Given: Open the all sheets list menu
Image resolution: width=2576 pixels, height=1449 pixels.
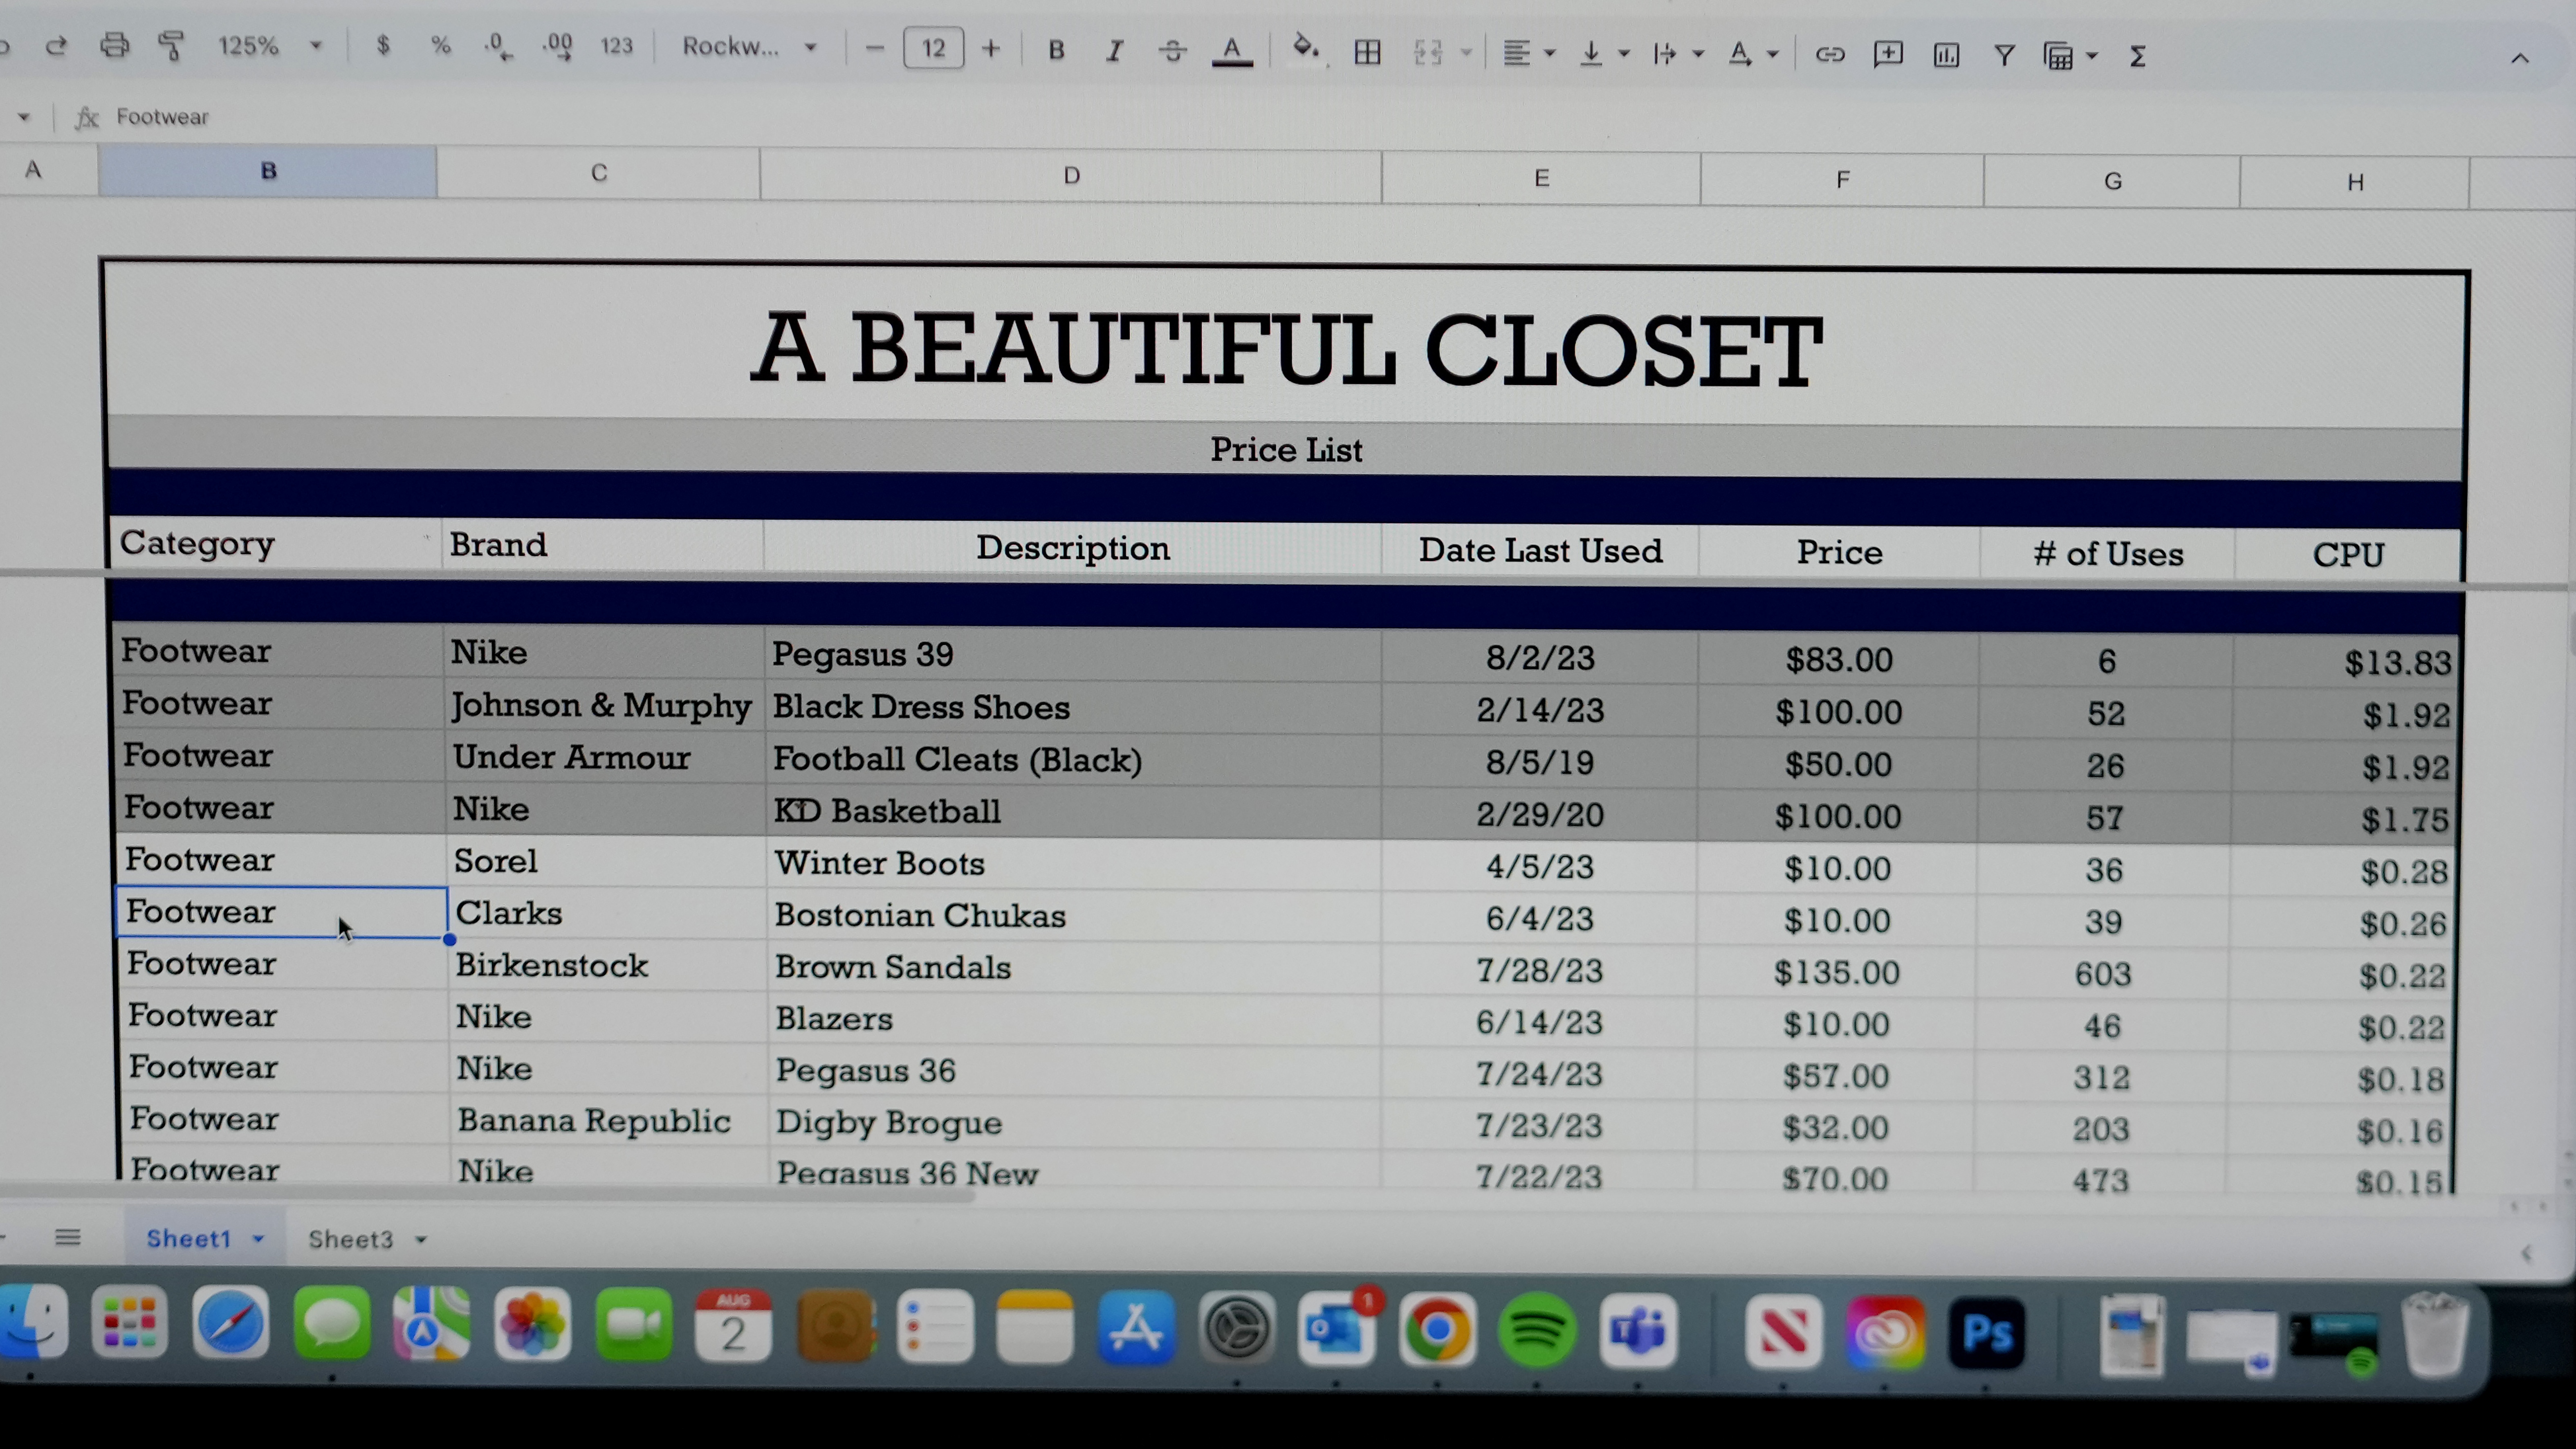Looking at the screenshot, I should click(x=68, y=1238).
